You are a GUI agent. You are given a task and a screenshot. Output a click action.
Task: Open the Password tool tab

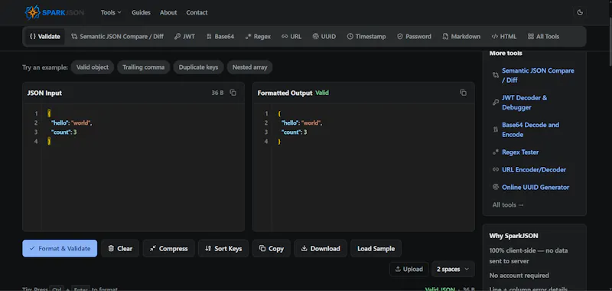coord(414,37)
